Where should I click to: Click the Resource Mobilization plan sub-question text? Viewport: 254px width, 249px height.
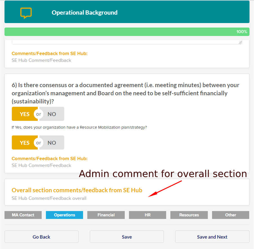[79, 127]
